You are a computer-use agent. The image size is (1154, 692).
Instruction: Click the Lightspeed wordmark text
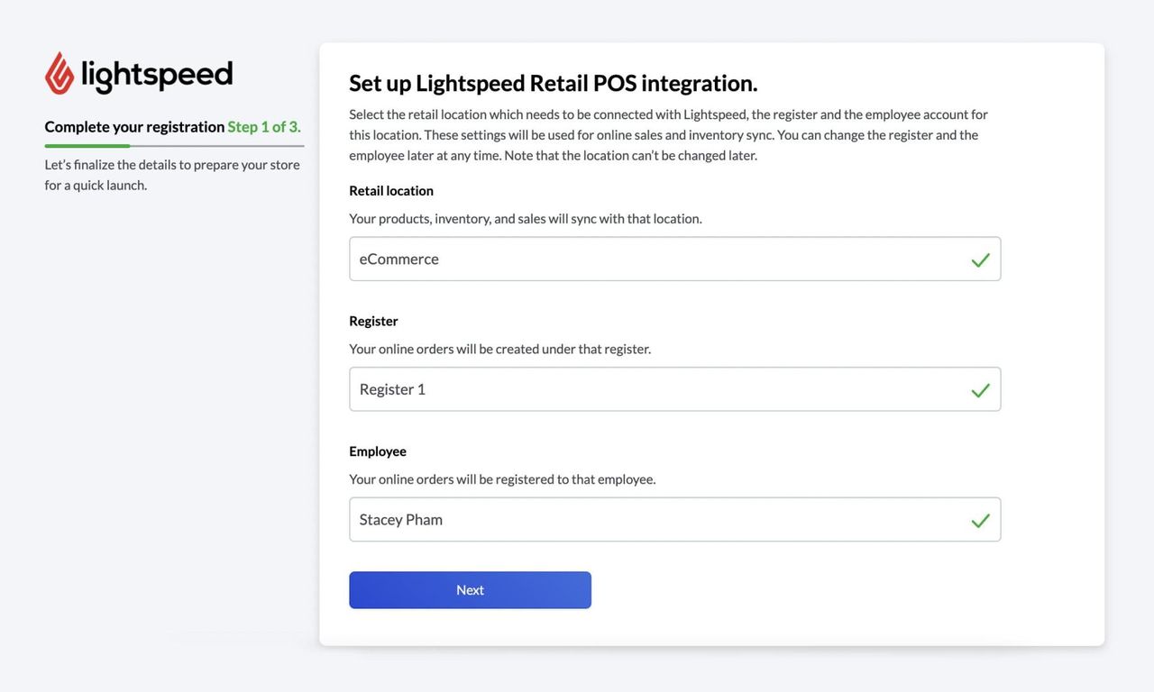point(157,72)
